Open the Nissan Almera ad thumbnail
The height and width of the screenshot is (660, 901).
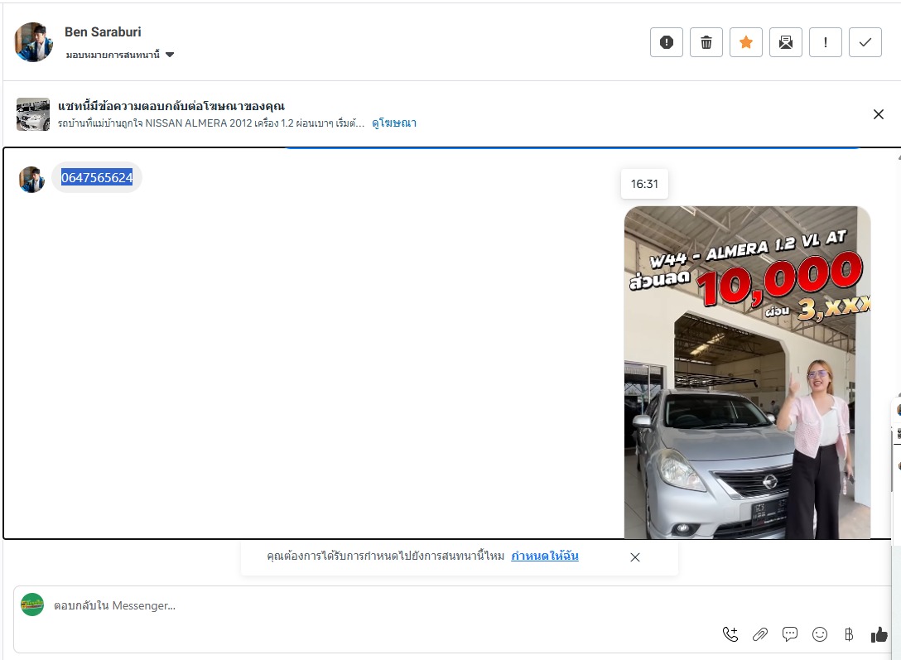click(x=33, y=114)
